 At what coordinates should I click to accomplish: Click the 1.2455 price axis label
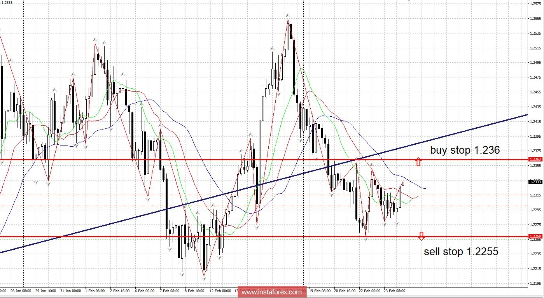click(535, 92)
